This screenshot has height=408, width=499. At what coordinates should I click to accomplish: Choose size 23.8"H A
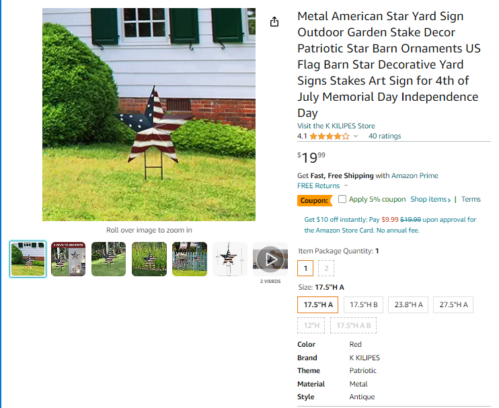coord(408,304)
